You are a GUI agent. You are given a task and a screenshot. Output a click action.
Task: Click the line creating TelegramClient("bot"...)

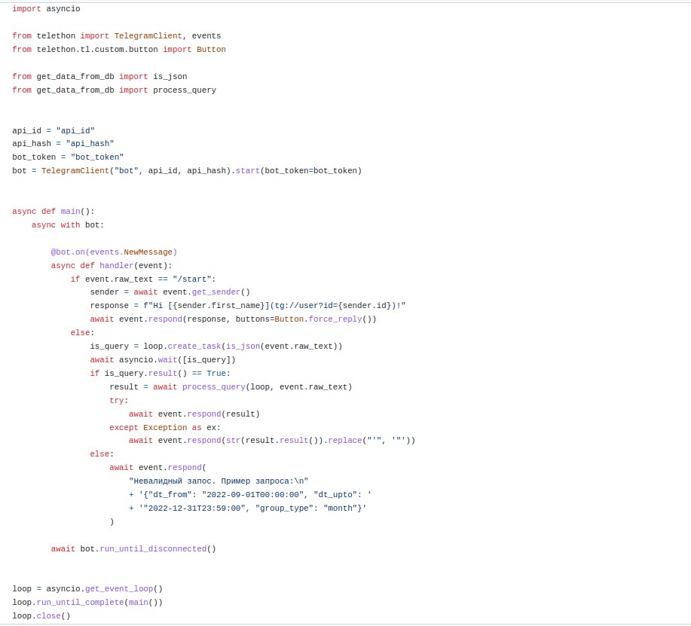tap(187, 170)
